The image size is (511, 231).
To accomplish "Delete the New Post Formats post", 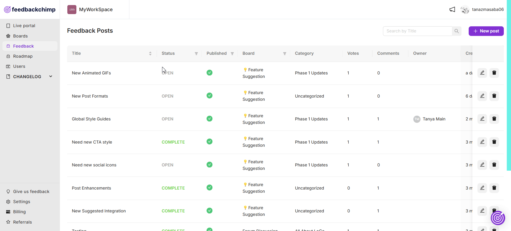I will [x=494, y=96].
